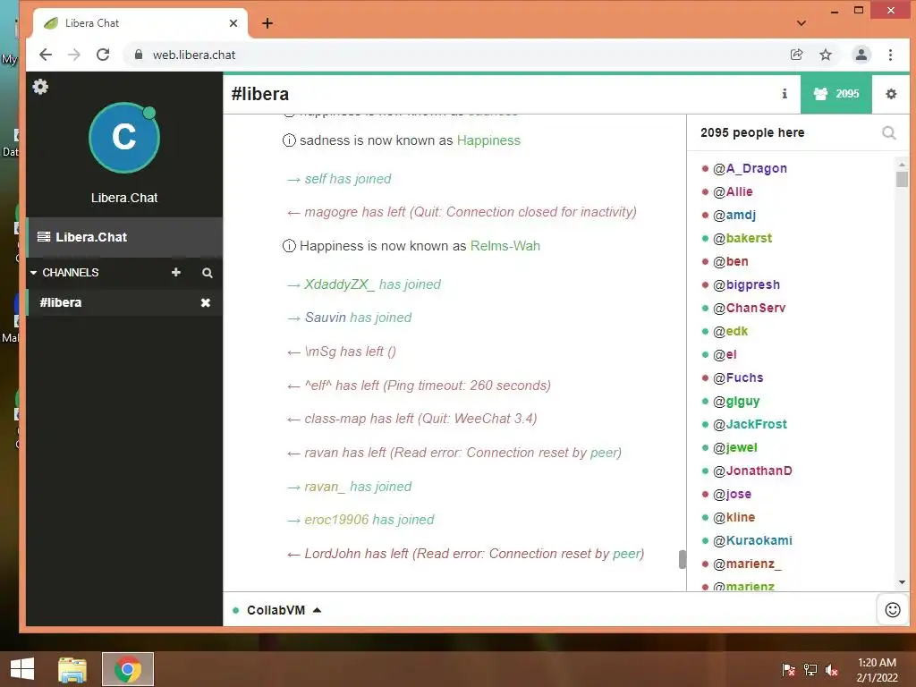Select user @marienz_ in nick list
The height and width of the screenshot is (687, 916).
pyautogui.click(x=747, y=564)
